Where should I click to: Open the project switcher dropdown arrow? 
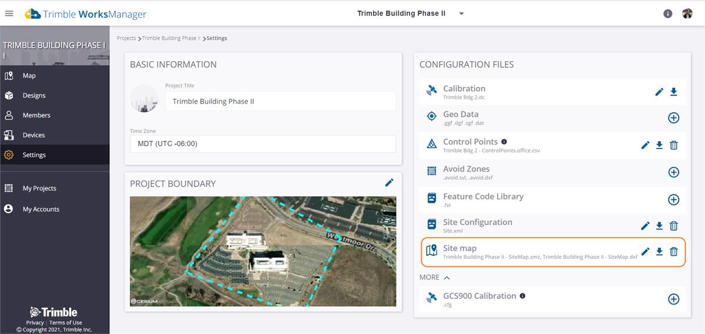coord(461,14)
